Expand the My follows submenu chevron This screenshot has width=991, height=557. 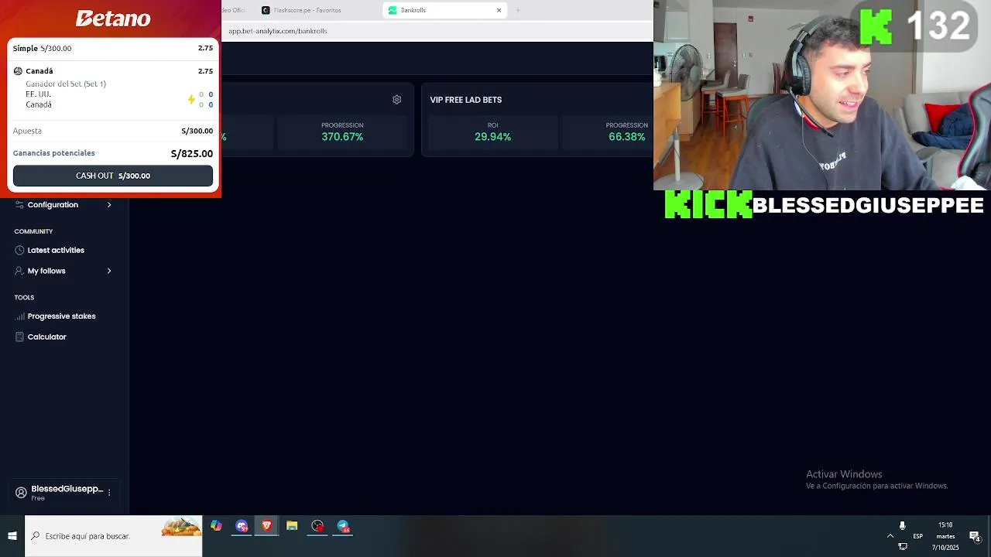click(x=109, y=271)
